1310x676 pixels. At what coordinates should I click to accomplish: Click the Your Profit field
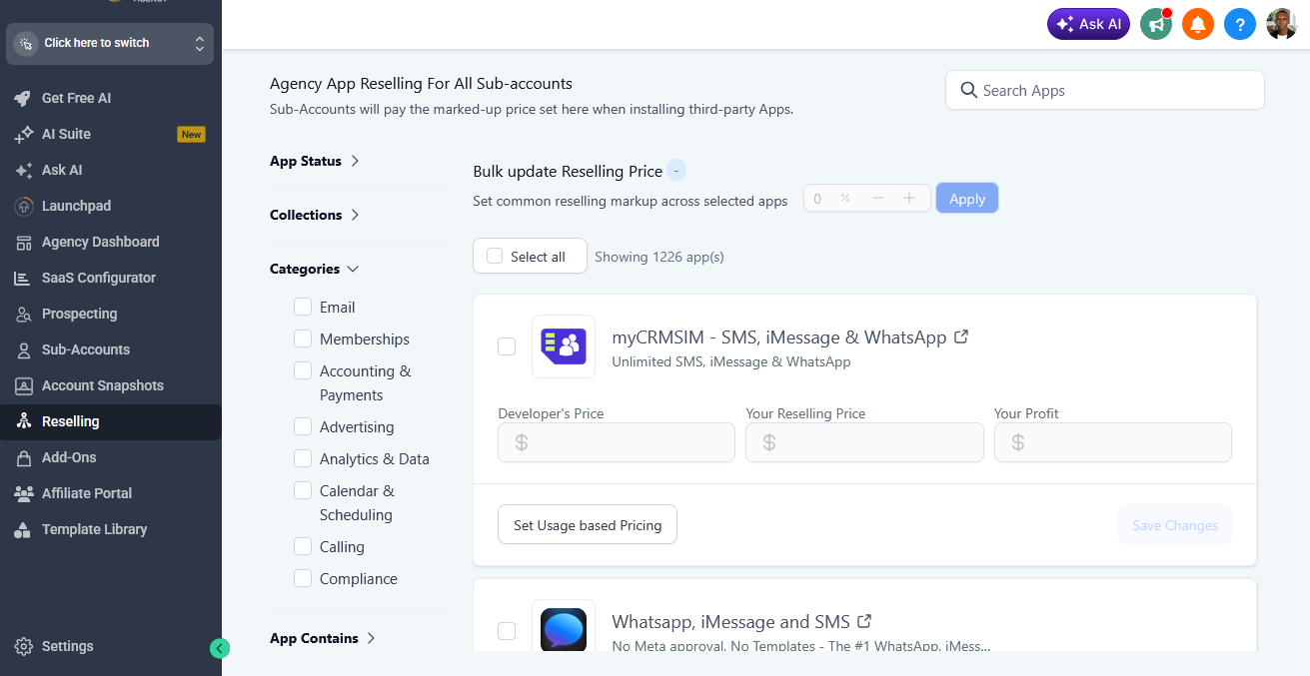point(1113,442)
